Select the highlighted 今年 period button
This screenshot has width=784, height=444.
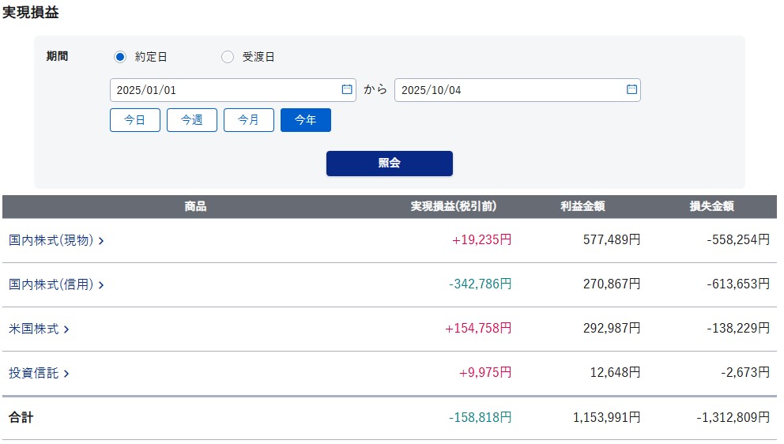click(306, 120)
